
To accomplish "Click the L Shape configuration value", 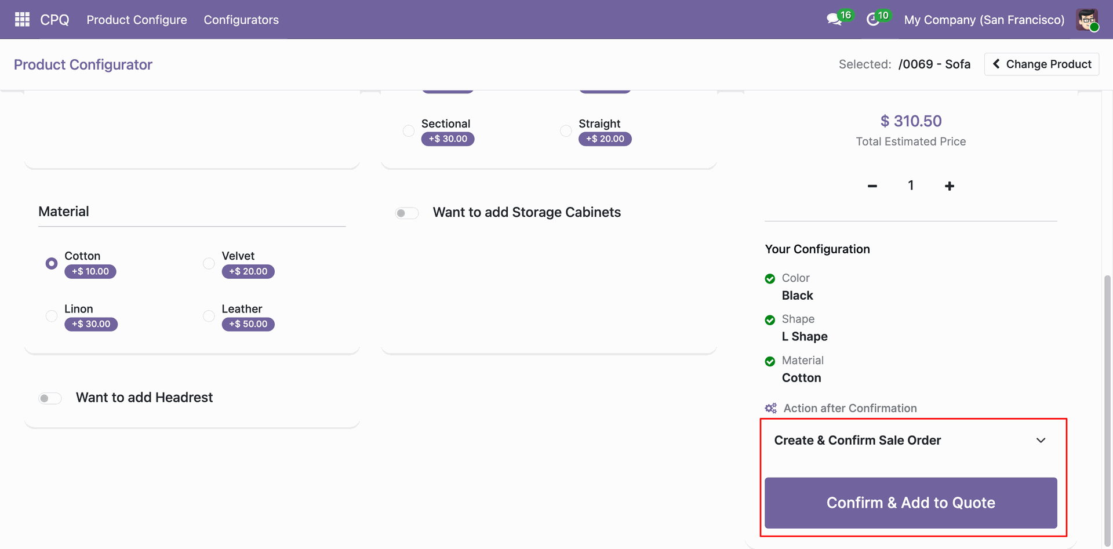I will [805, 337].
